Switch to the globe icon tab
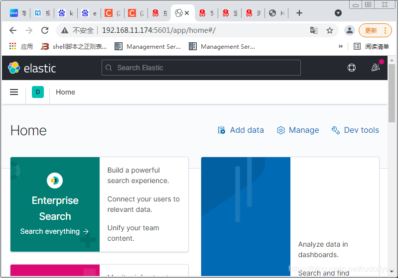398x278 pixels. [276, 13]
